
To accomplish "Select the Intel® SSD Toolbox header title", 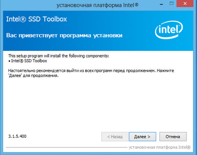I will coord(36,19).
